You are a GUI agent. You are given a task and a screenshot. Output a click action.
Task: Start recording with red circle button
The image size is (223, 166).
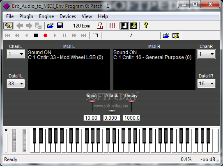(x=45, y=35)
